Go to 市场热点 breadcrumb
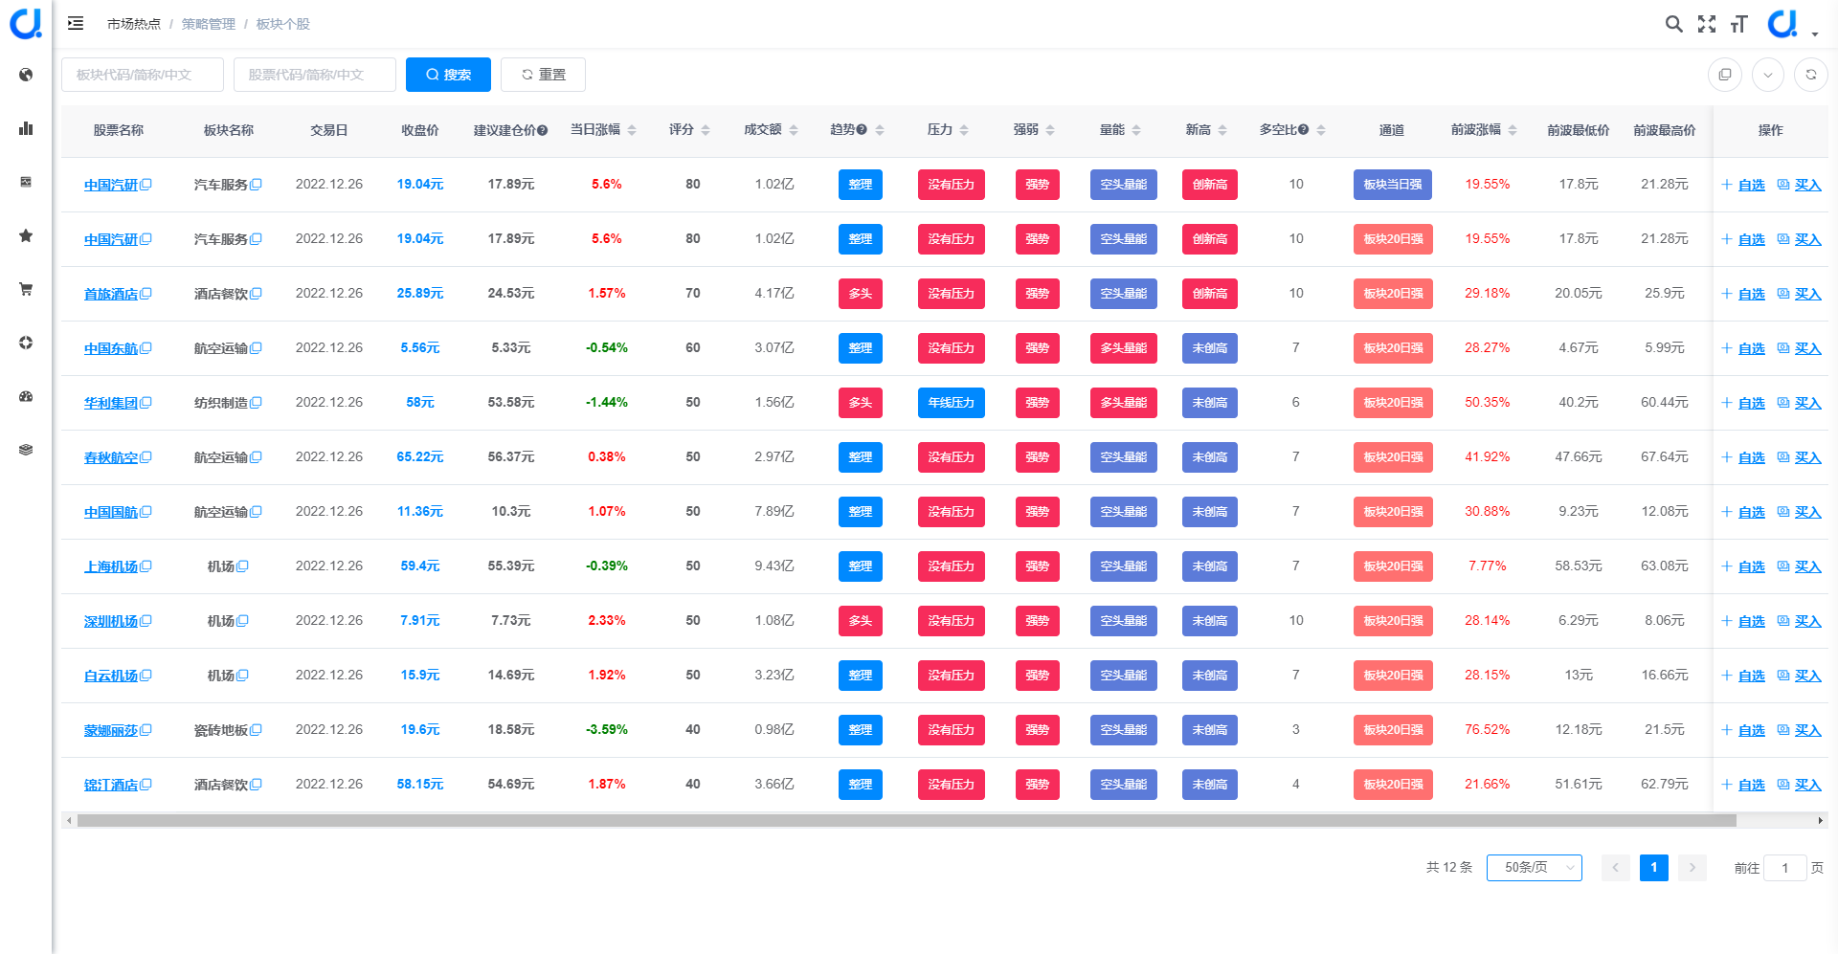This screenshot has width=1838, height=954. click(134, 24)
